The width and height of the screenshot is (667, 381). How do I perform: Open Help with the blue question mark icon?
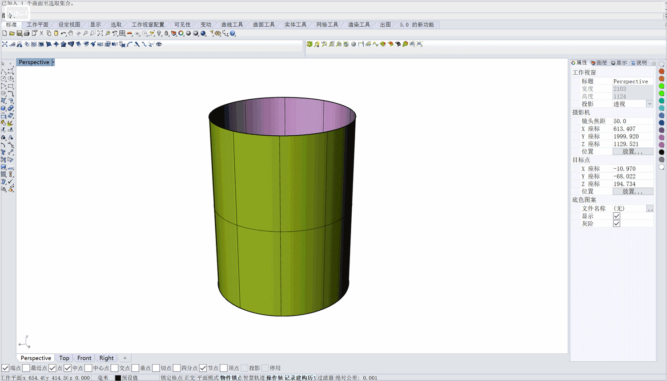(233, 33)
